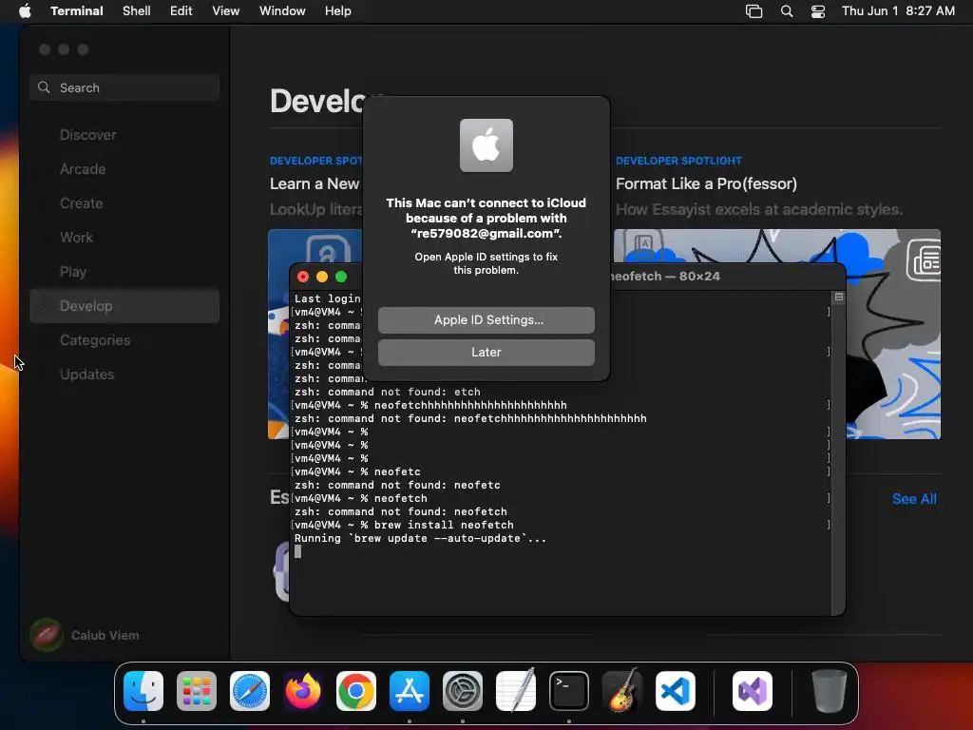Open Launchpad from the Dock
This screenshot has width=973, height=730.
197,691
